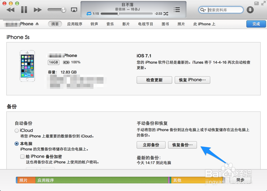Viewport: 267px width, 191px height.
Task: Toggle repeat icon in now playing
Action: [89, 14]
